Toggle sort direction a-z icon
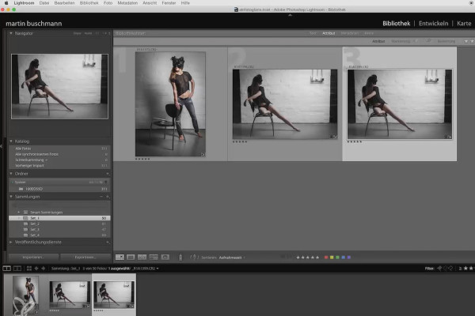Image resolution: width=475 pixels, height=316 pixels. tap(194, 258)
